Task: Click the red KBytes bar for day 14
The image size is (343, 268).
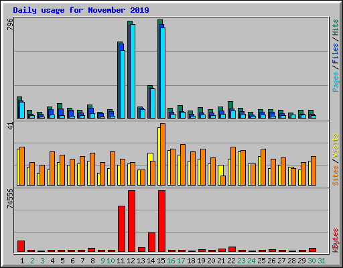Action: pyautogui.click(x=151, y=243)
